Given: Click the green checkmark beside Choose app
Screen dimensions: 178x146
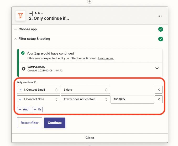Looking at the screenshot, I should tap(161, 29).
